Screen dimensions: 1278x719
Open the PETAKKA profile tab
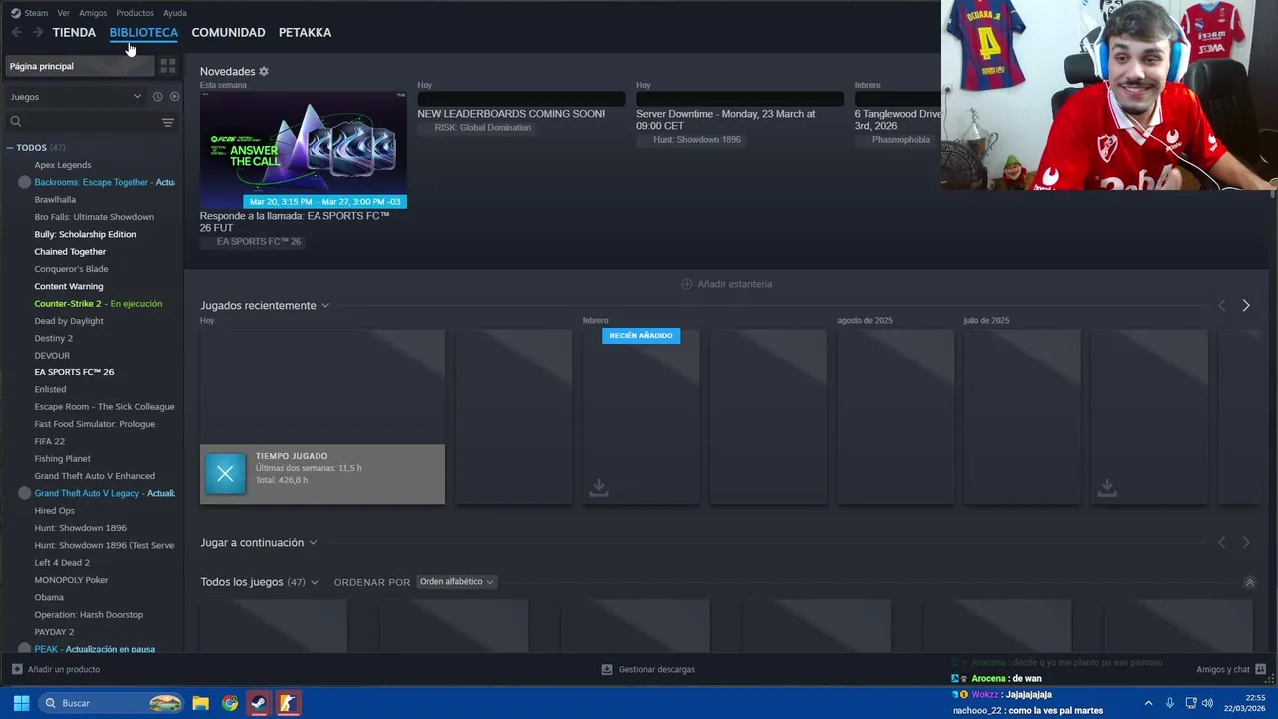pos(305,32)
